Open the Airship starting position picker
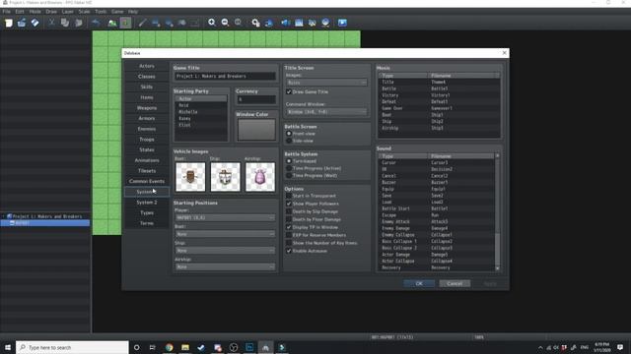Screen dimensions: 631x354 point(225,266)
